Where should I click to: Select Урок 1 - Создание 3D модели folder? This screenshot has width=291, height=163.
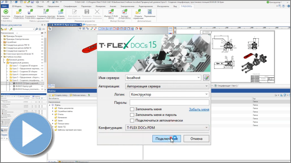click(23, 66)
